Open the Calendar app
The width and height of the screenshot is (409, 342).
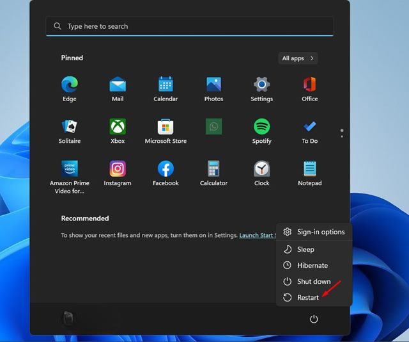(x=166, y=89)
